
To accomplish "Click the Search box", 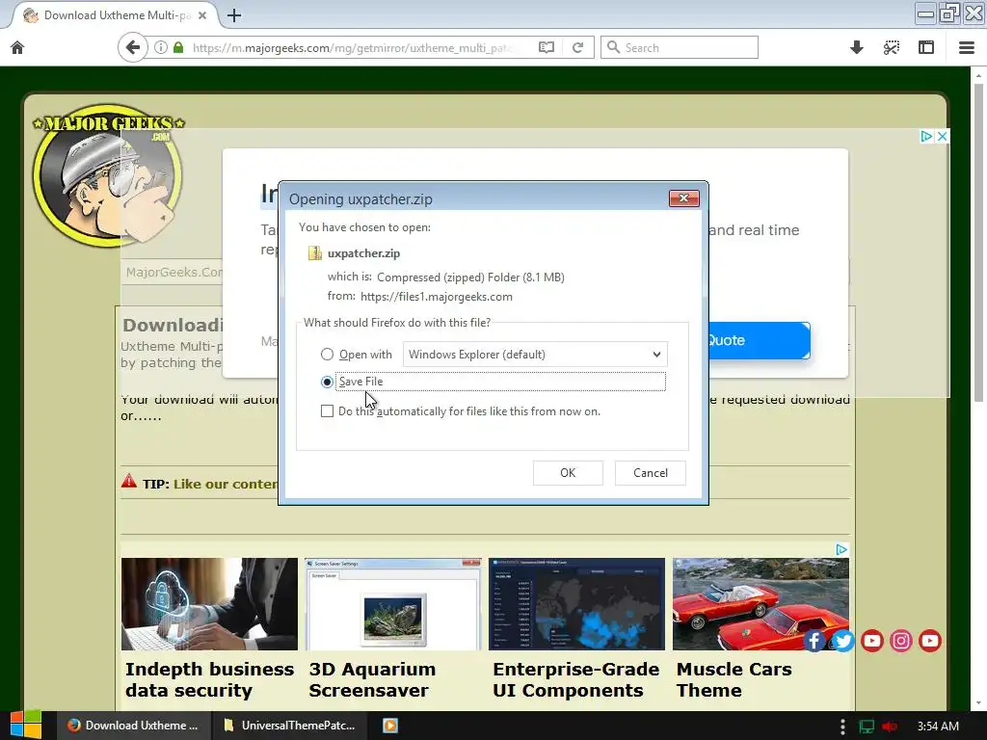I will click(680, 48).
